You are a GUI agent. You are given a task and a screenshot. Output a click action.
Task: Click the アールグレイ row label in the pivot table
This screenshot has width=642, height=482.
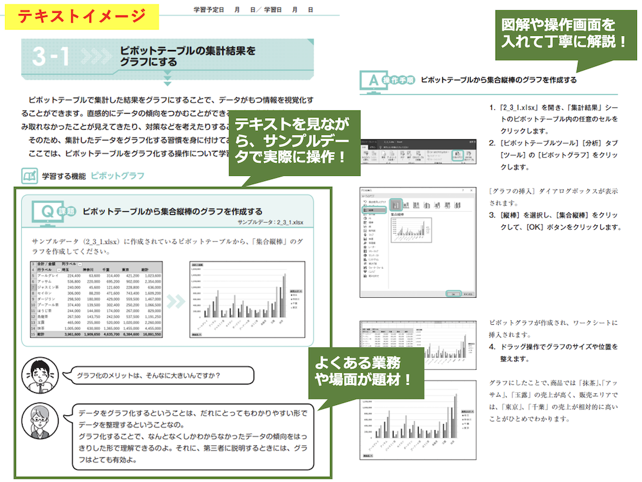click(48, 276)
